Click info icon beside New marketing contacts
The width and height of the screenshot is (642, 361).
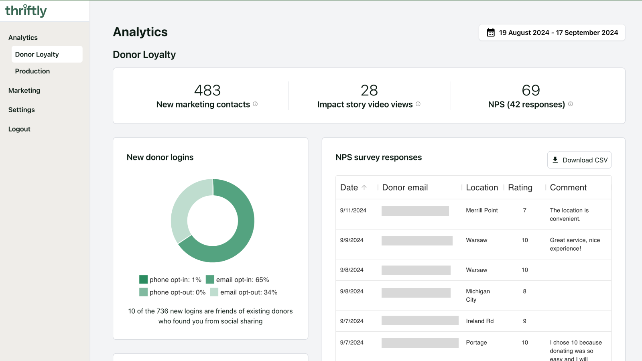click(255, 104)
